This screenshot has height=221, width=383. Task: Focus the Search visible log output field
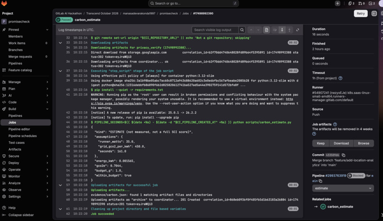(215, 30)
